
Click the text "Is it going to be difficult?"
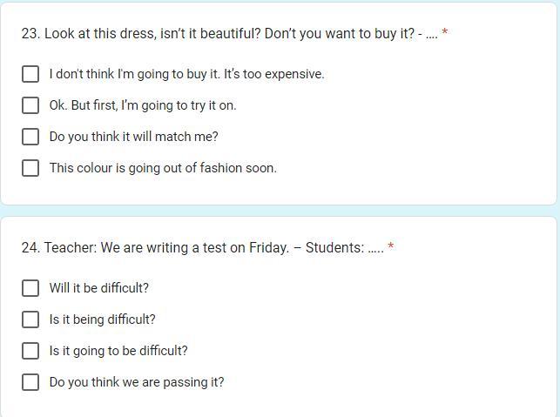118,351
